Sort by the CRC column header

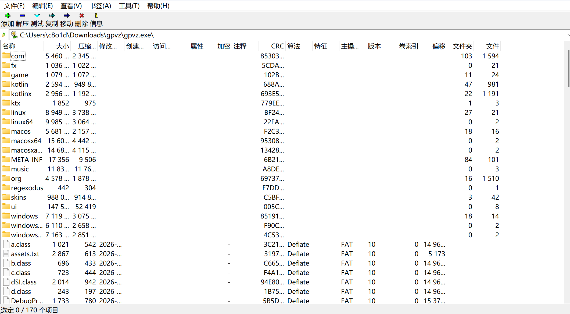[277, 46]
